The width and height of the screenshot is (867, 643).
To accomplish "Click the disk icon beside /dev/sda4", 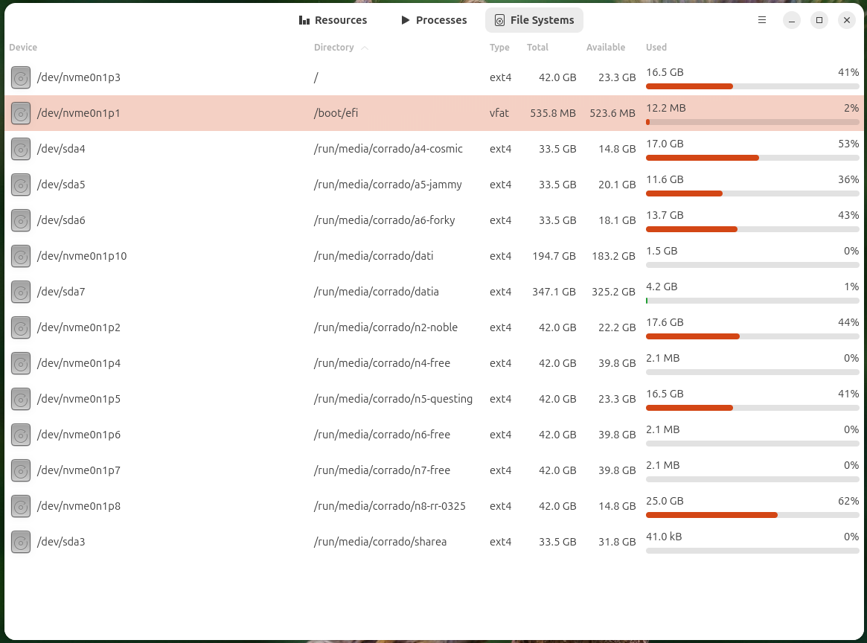I will 21,149.
